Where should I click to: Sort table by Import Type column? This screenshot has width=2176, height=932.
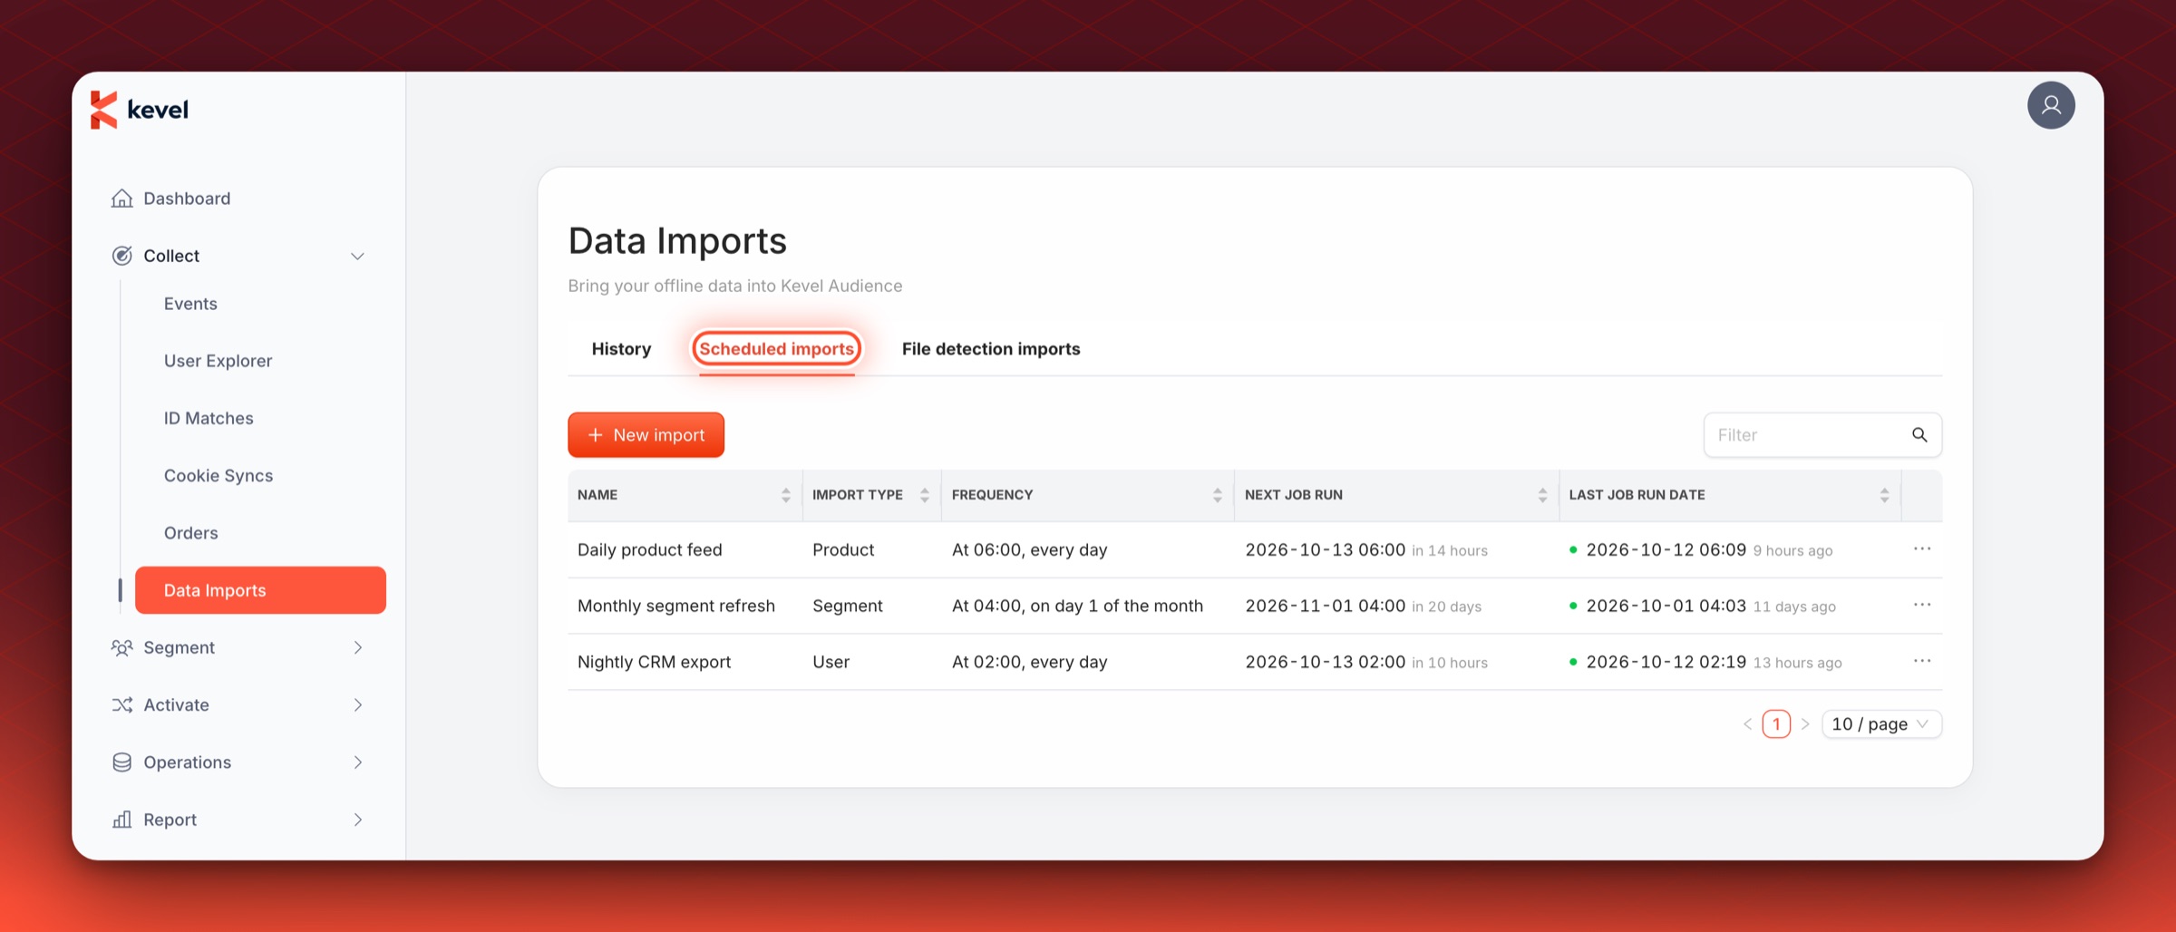[924, 495]
